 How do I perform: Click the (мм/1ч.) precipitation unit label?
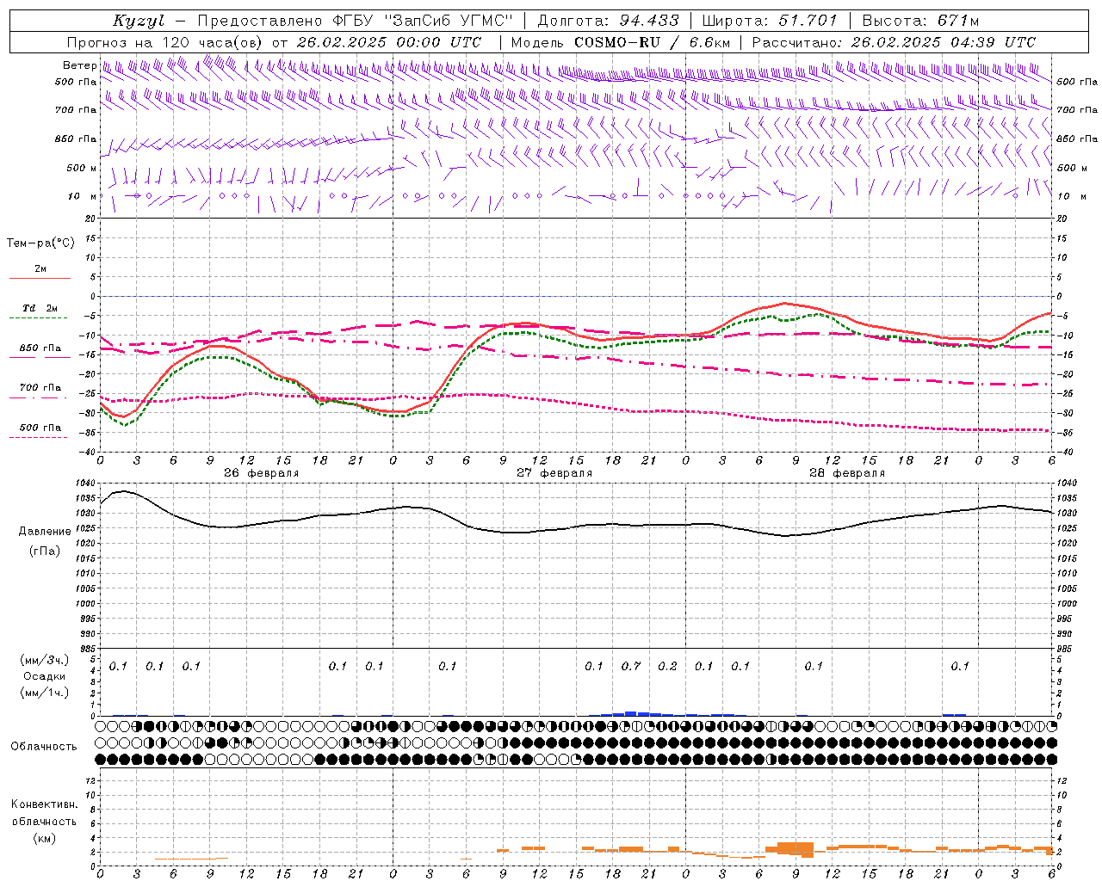45,693
